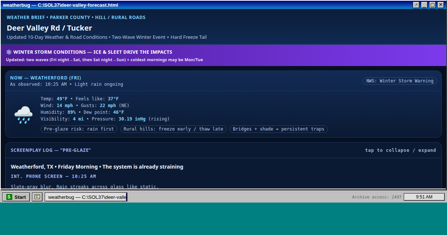Click the arrow pop-out icon in title bar
This screenshot has height=235, width=447.
pos(416,5)
